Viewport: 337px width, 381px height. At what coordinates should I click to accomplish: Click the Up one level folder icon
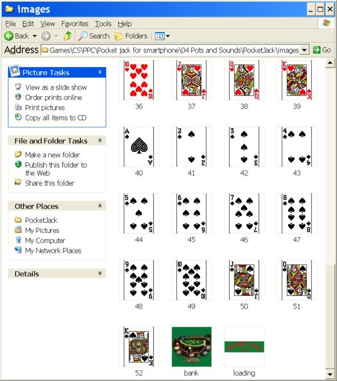[x=68, y=36]
